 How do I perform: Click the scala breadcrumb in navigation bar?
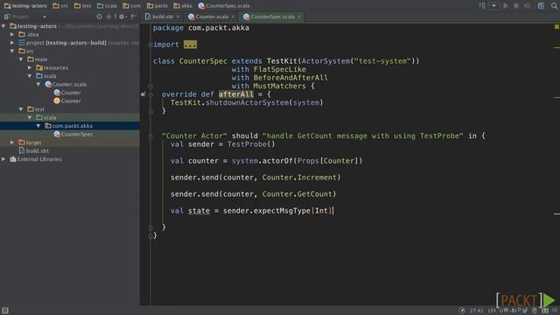[107, 6]
